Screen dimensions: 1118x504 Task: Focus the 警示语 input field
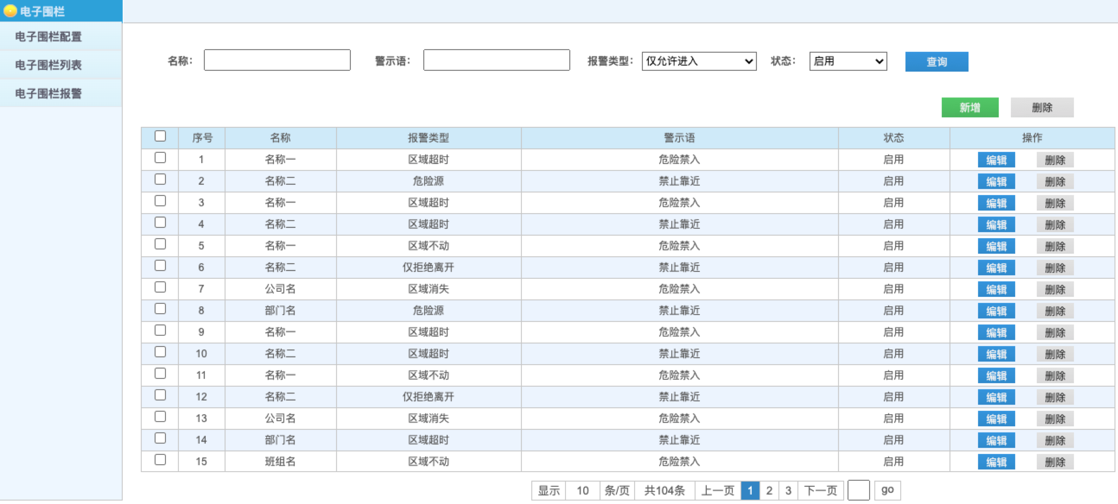(x=496, y=60)
